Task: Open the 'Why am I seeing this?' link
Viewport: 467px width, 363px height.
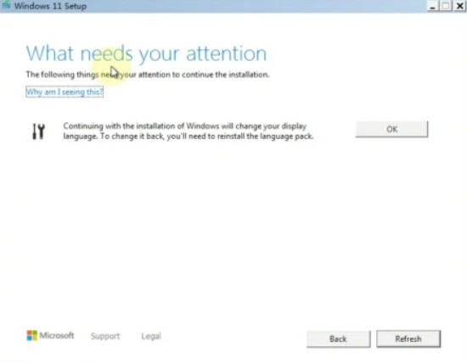Action: coord(65,92)
